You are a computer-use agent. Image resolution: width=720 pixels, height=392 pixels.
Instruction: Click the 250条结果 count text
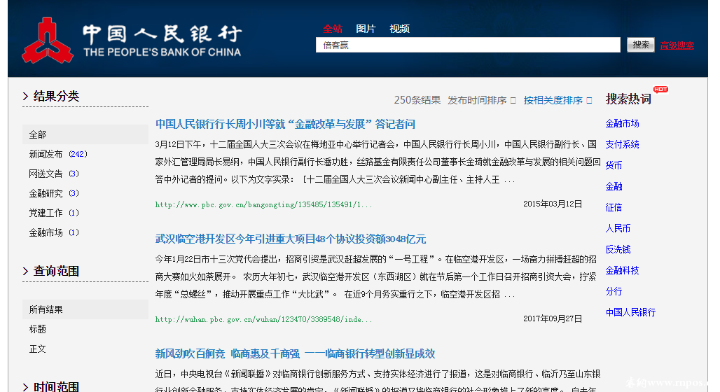click(417, 101)
